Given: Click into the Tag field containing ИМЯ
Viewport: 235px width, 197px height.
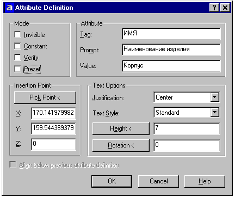Looking at the screenshot, I should [x=171, y=34].
